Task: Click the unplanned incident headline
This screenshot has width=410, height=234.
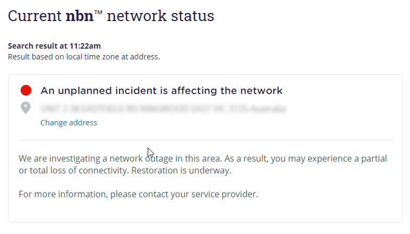Action: 161,91
